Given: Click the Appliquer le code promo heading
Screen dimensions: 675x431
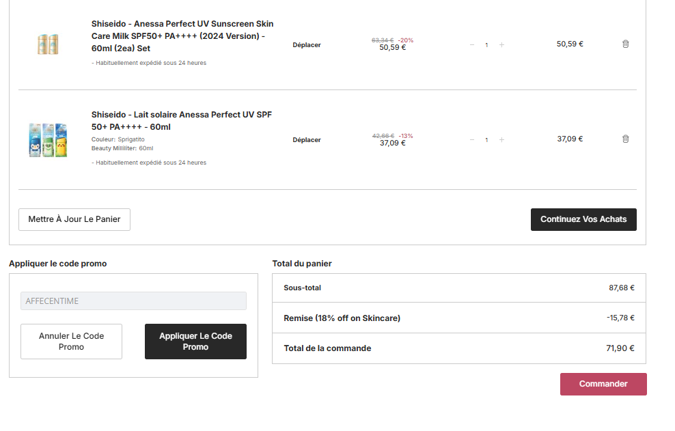Looking at the screenshot, I should [57, 264].
